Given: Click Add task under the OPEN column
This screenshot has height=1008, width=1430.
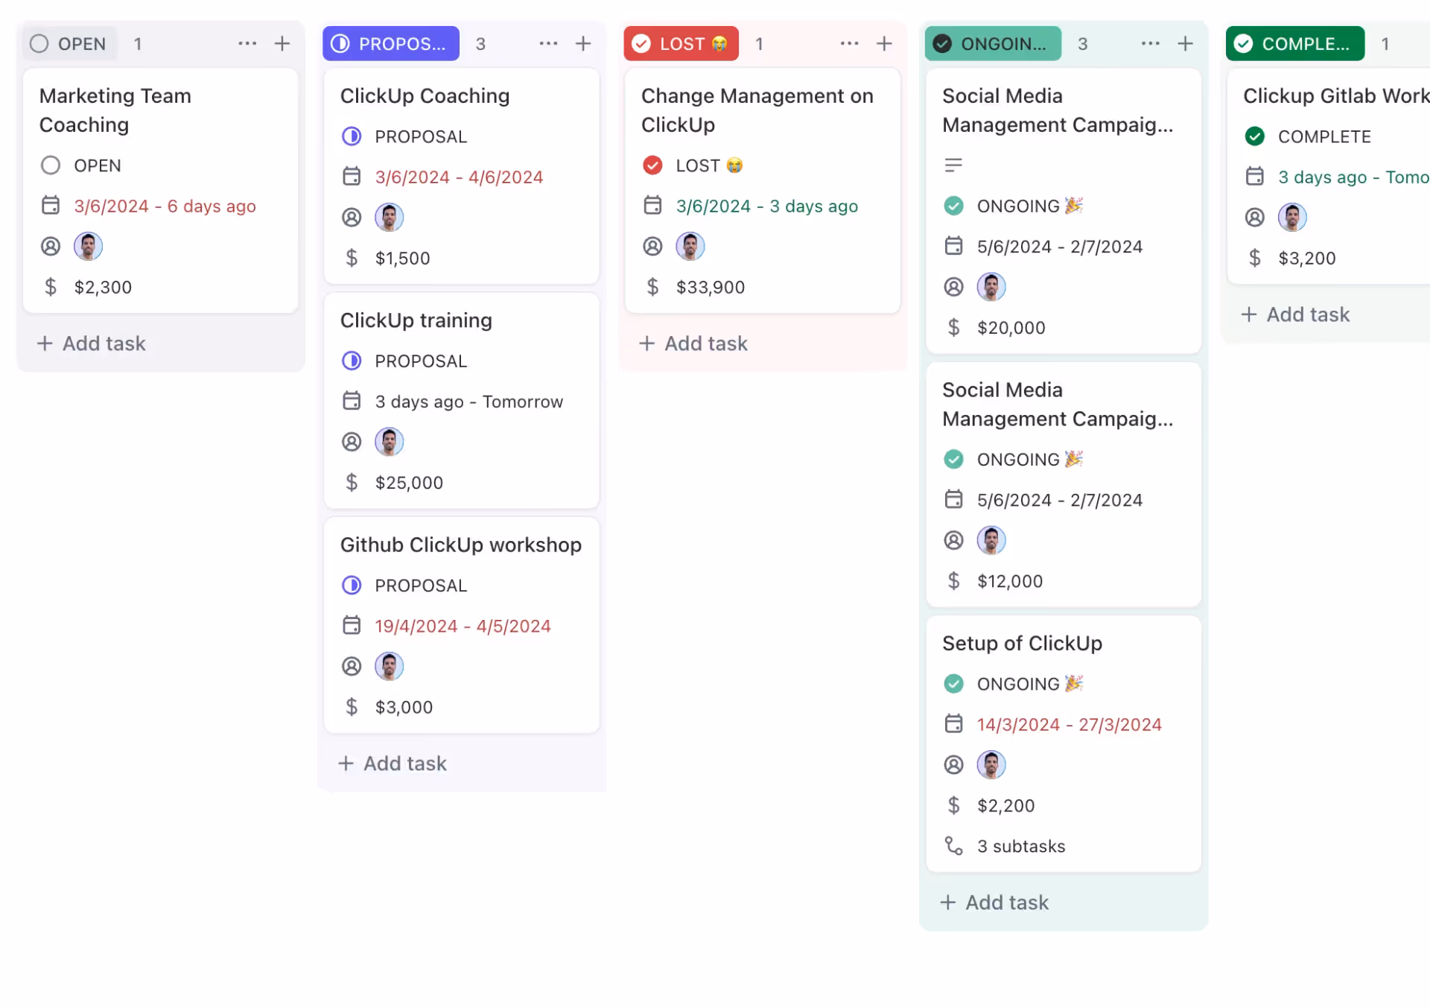Looking at the screenshot, I should pyautogui.click(x=92, y=343).
